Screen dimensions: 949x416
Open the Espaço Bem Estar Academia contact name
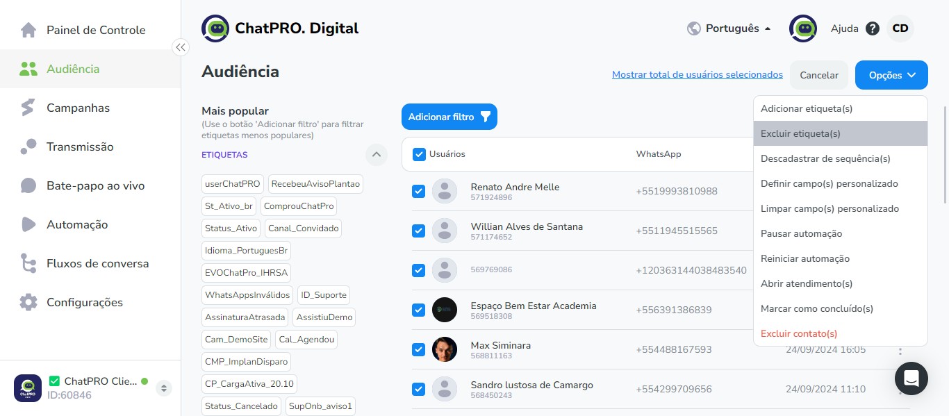(534, 306)
